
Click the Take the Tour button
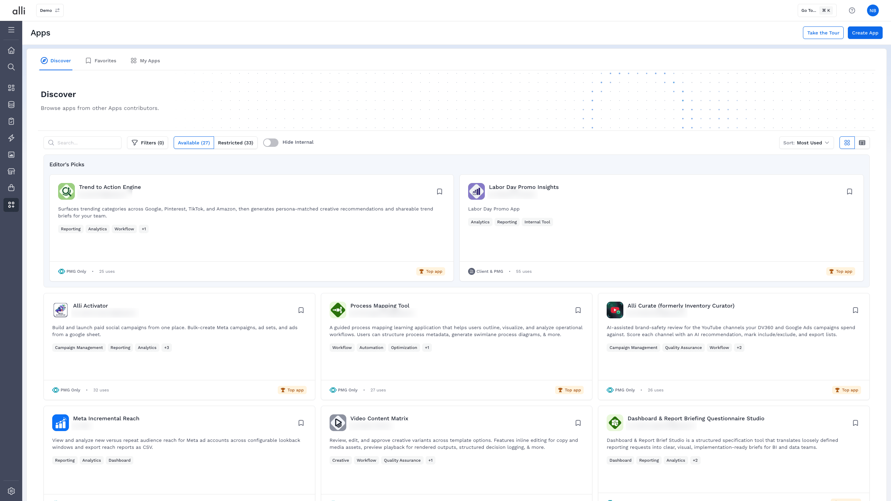[823, 33]
